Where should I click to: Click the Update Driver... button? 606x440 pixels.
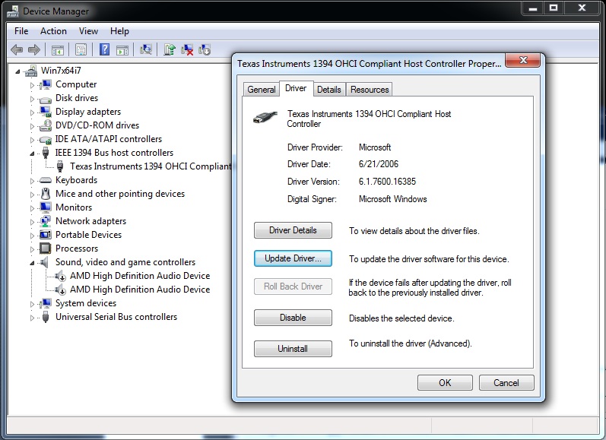tap(293, 258)
